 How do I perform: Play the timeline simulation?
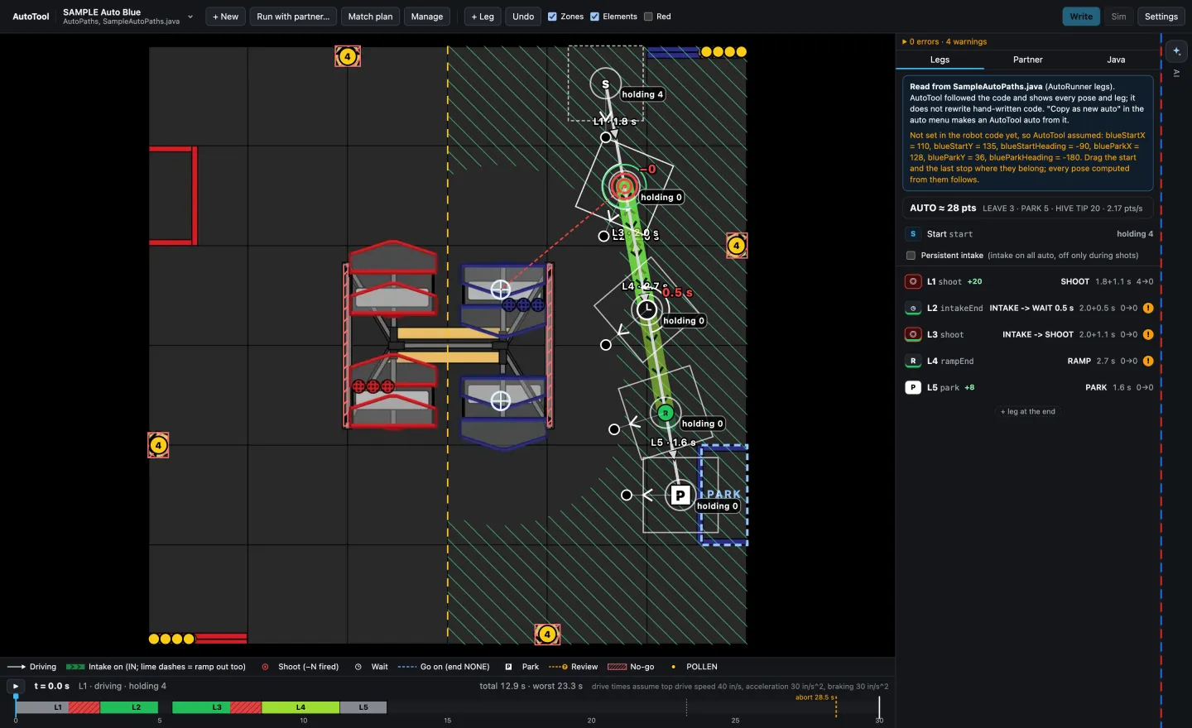(x=15, y=686)
